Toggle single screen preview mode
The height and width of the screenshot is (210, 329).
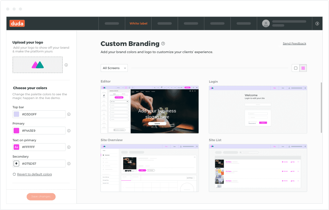[x=295, y=68]
